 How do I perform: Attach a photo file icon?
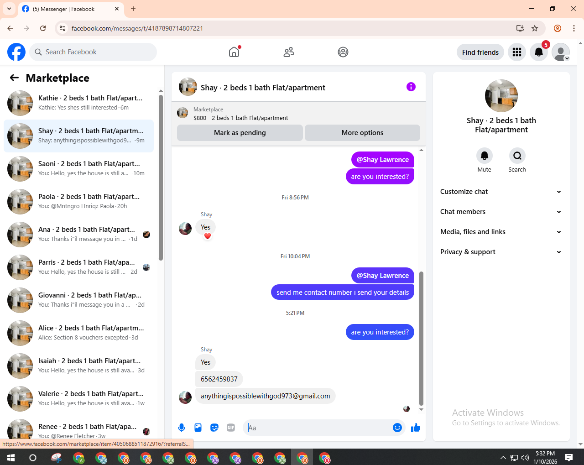coord(198,428)
